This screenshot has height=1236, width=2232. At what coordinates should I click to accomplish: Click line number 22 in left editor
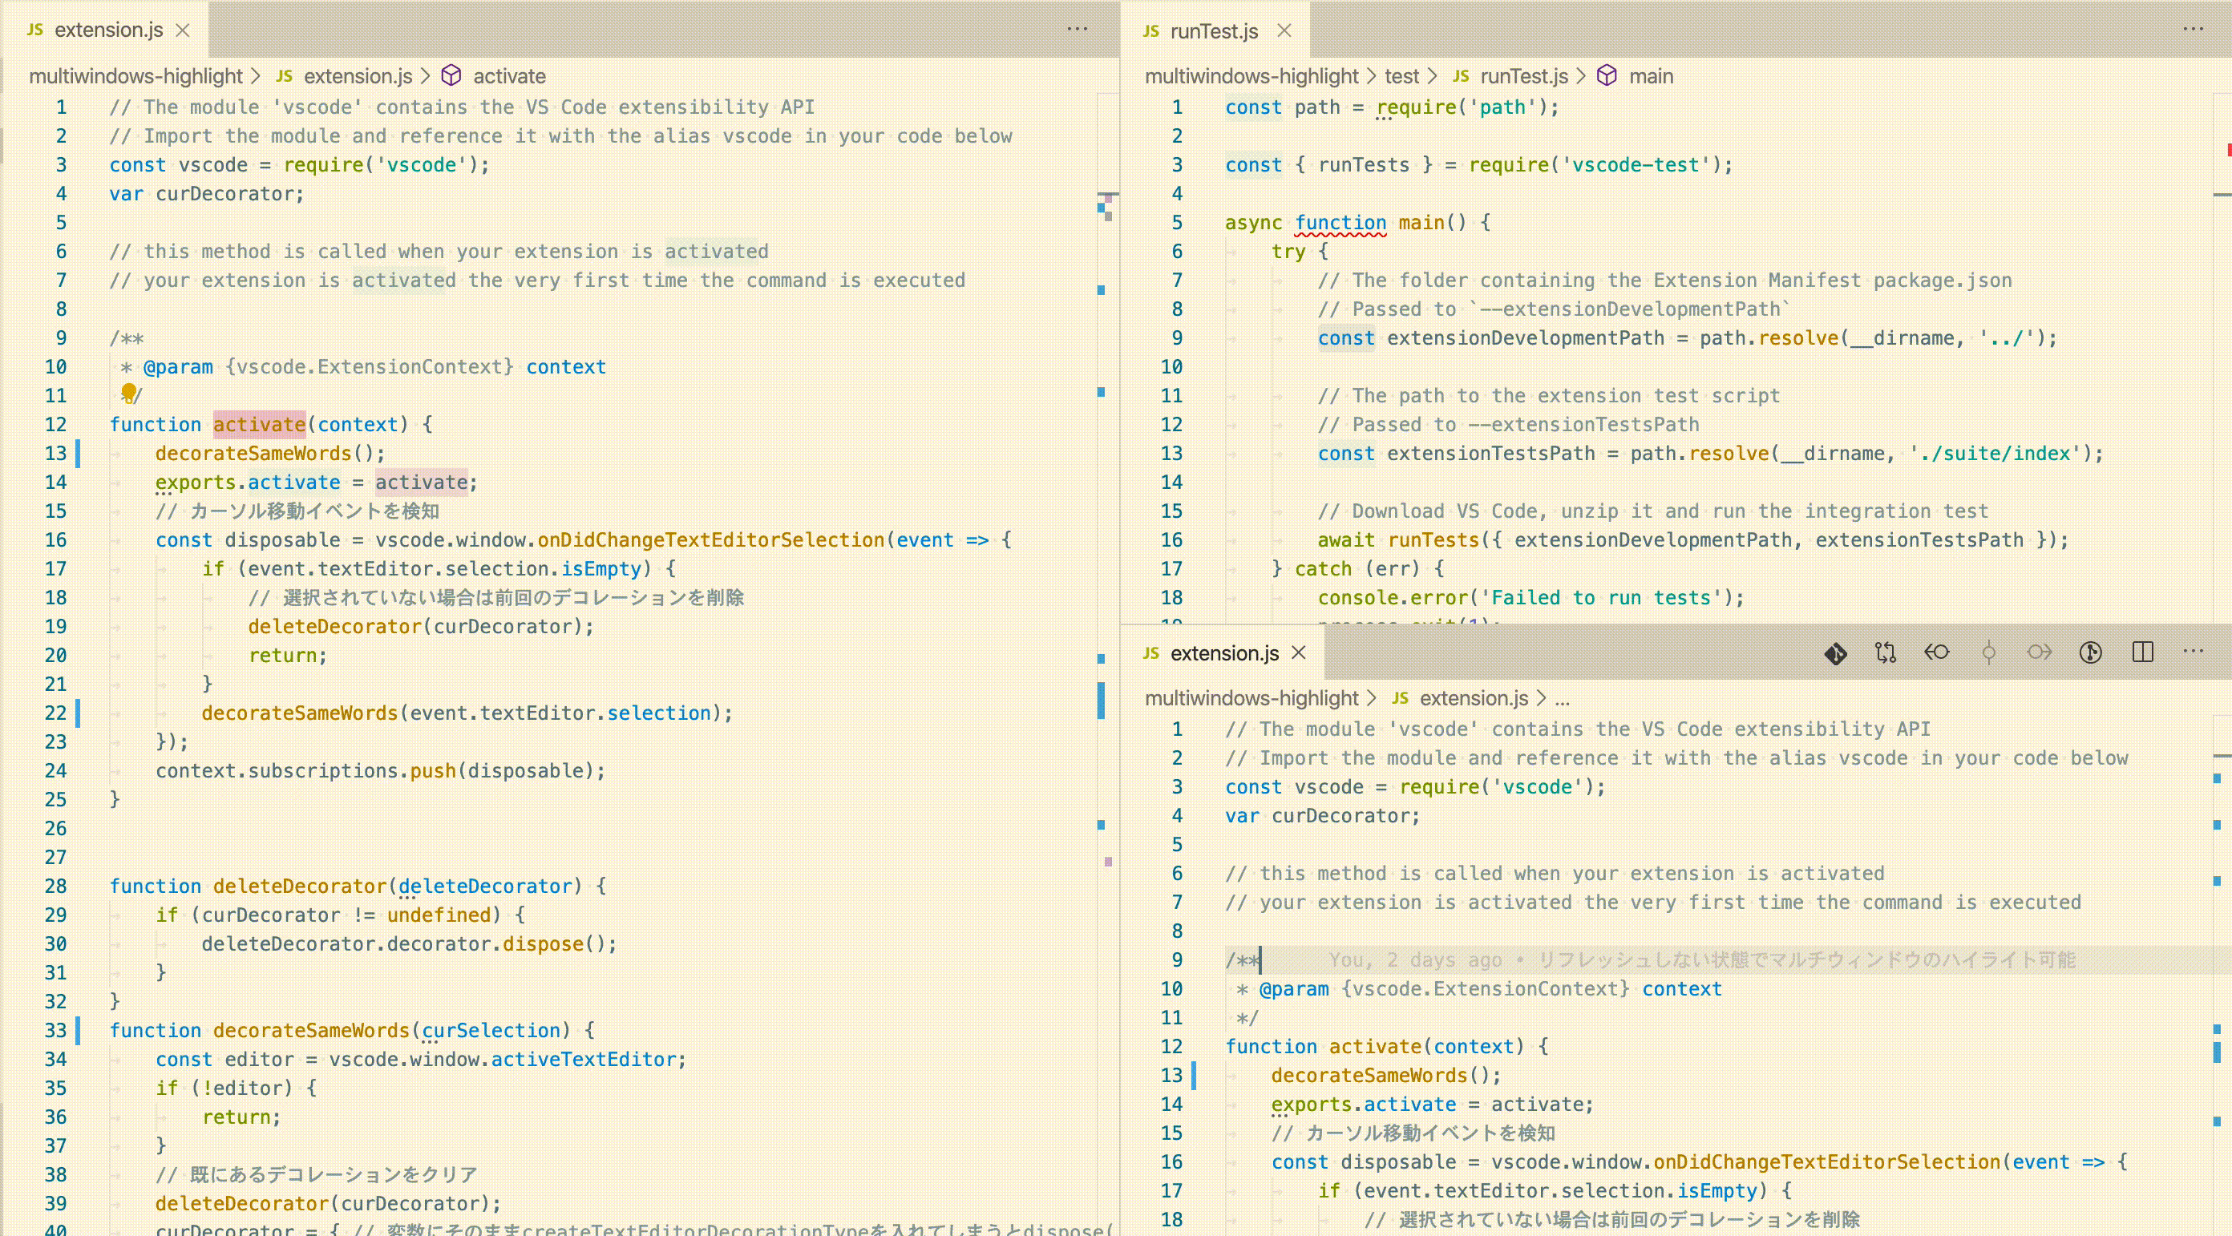tap(55, 713)
